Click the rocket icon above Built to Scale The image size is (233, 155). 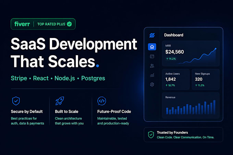(x=60, y=101)
